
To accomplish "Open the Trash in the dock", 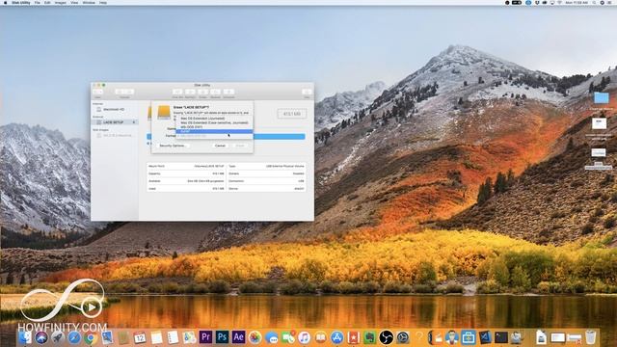I will tap(591, 337).
